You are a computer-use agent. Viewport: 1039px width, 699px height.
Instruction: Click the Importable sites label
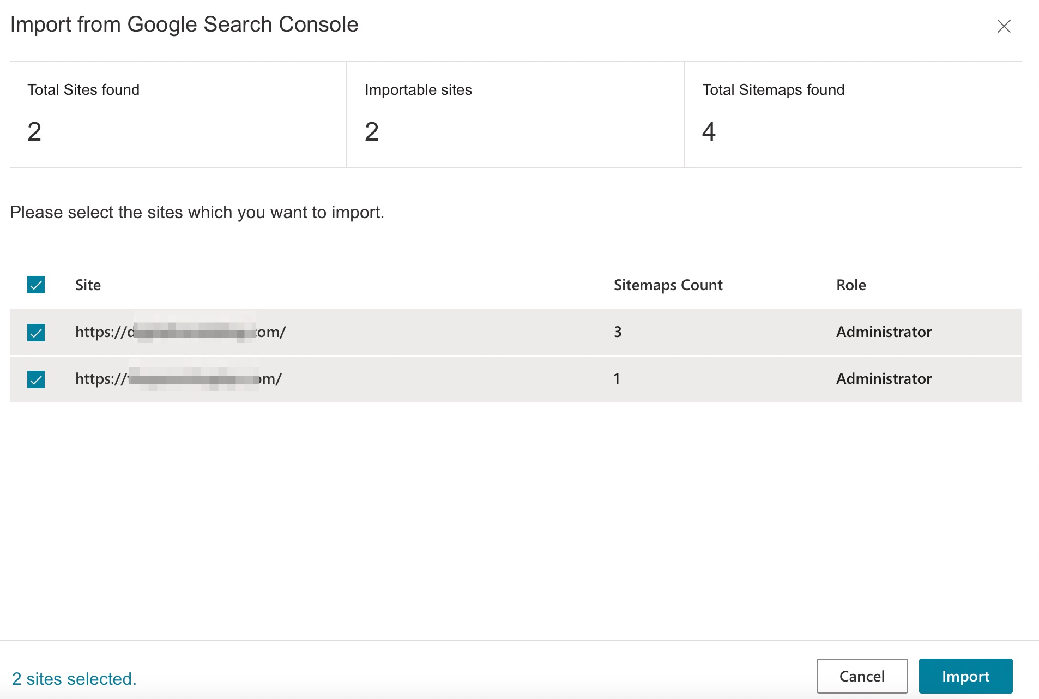(x=418, y=89)
